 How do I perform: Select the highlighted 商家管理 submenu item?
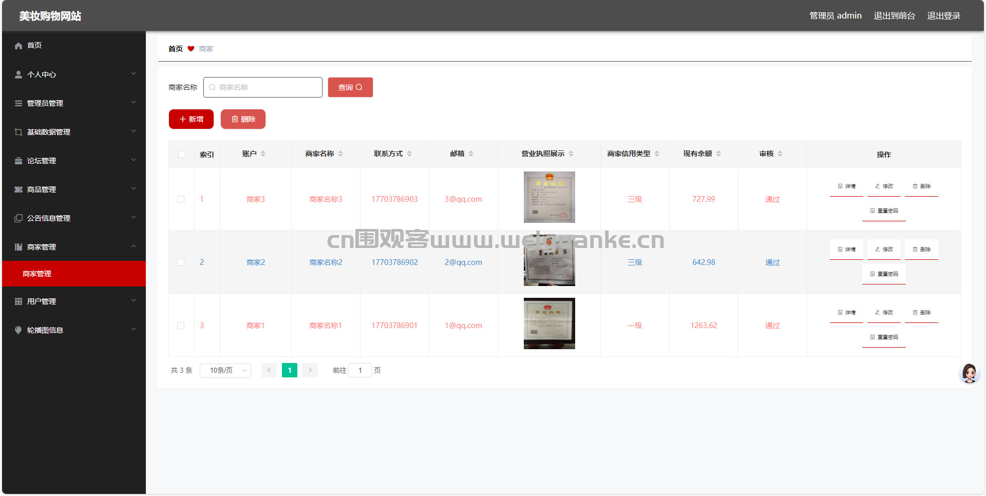pos(74,274)
